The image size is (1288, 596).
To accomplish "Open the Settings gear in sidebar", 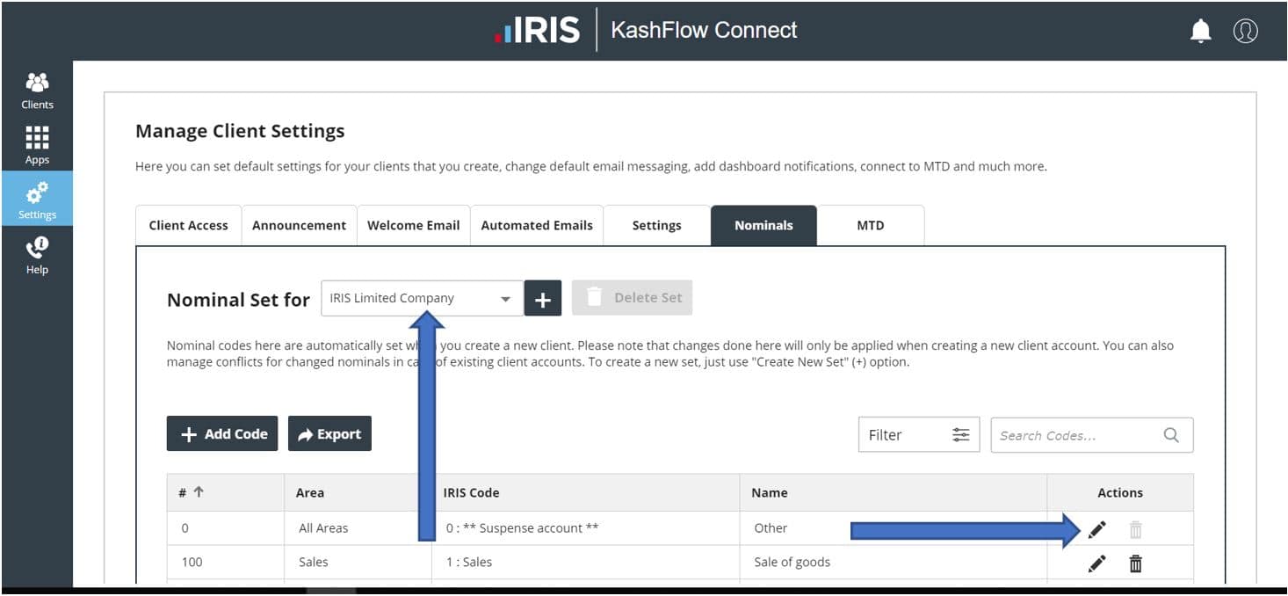I will [37, 200].
